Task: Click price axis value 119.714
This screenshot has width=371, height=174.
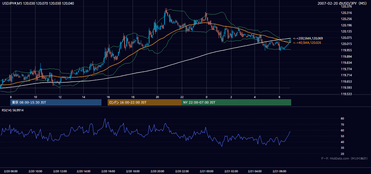Action: [347, 75]
